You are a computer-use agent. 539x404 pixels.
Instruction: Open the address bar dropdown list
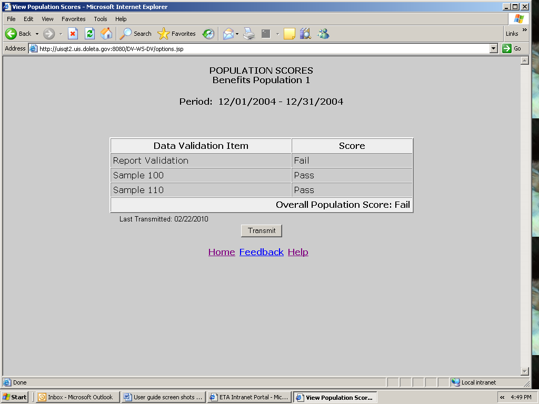(494, 48)
